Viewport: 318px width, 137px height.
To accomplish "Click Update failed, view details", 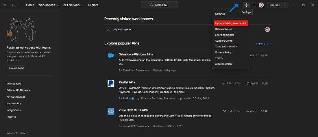I will point(231,23).
